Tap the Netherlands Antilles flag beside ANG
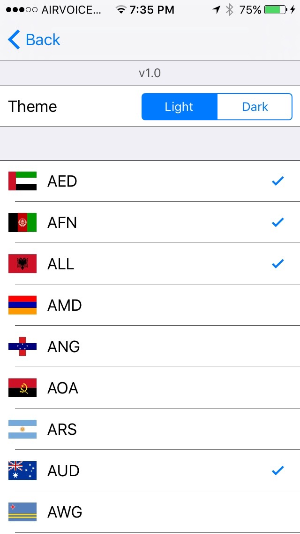Image resolution: width=300 pixels, height=534 pixels. [22, 346]
